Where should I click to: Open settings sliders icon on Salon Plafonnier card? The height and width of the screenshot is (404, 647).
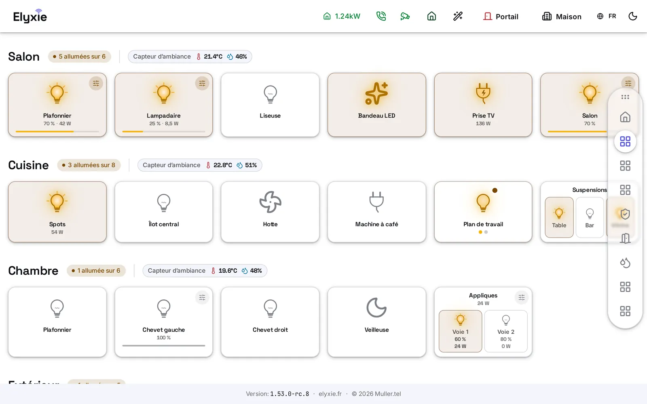[96, 83]
